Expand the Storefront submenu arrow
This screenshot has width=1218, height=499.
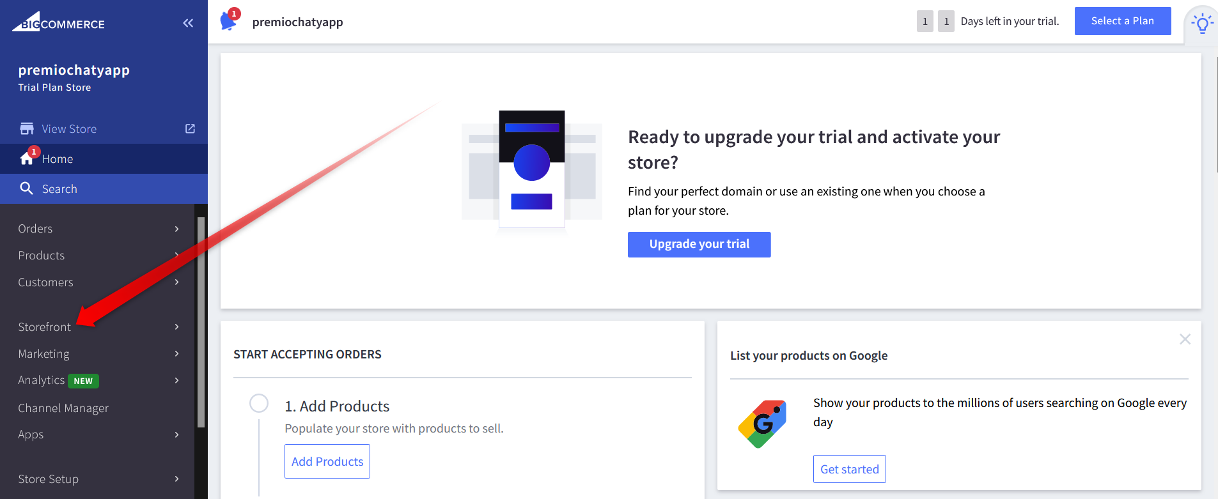[177, 326]
